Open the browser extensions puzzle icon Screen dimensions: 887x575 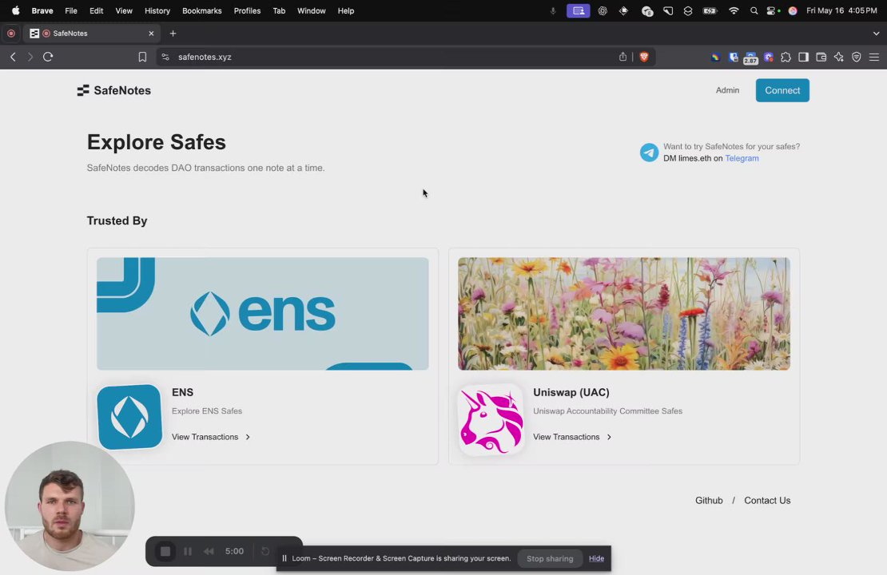tap(786, 57)
